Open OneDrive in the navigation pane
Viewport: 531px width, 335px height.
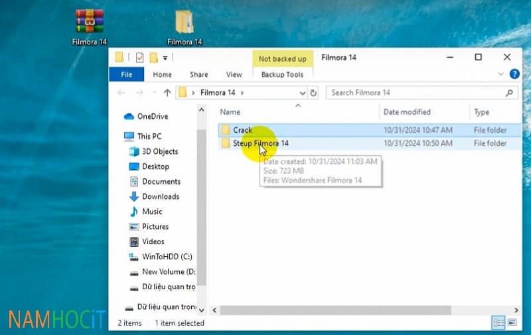point(146,116)
